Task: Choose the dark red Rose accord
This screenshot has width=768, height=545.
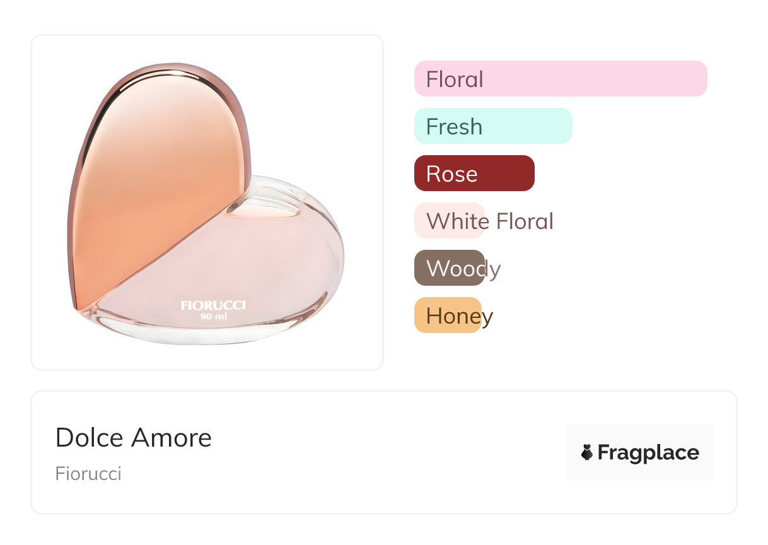Action: point(474,173)
